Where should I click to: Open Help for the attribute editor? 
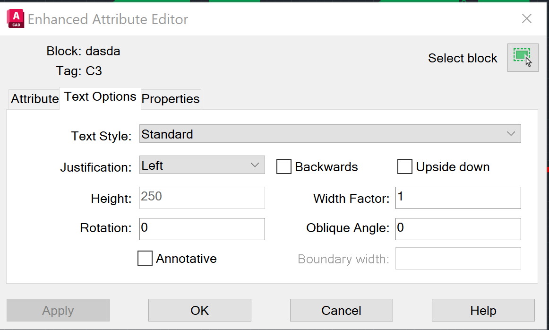[483, 310]
